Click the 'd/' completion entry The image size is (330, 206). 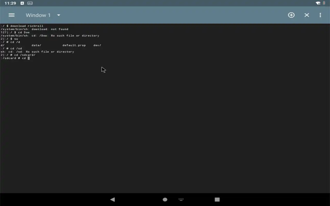pyautogui.click(x=3, y=45)
